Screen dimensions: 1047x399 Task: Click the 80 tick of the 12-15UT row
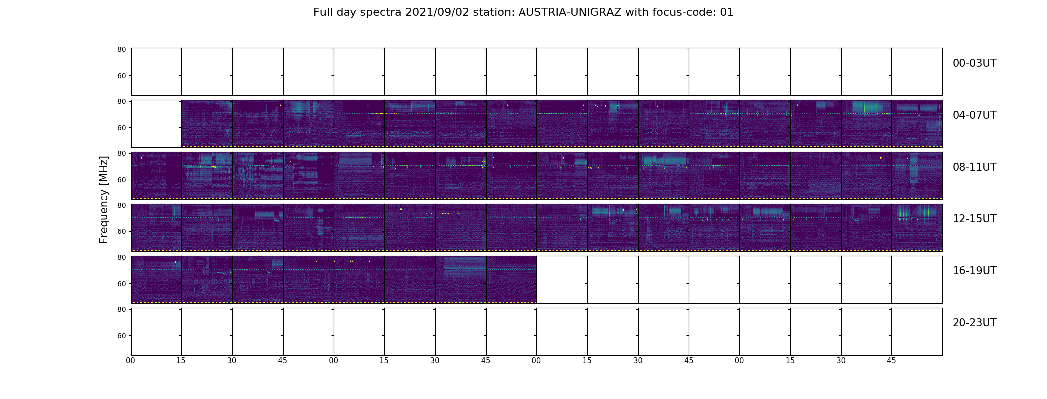(121, 205)
